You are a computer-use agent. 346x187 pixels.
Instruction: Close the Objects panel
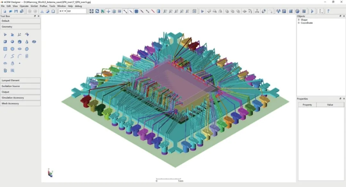coord(344,16)
